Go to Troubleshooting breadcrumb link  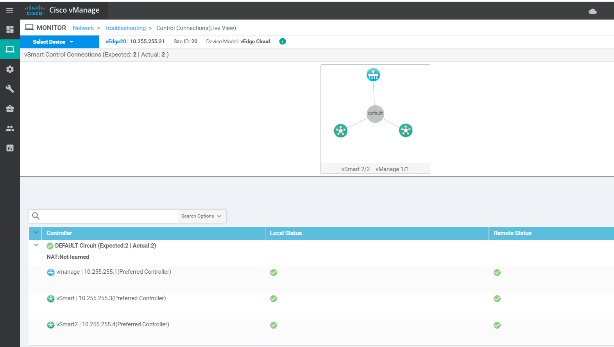point(125,28)
